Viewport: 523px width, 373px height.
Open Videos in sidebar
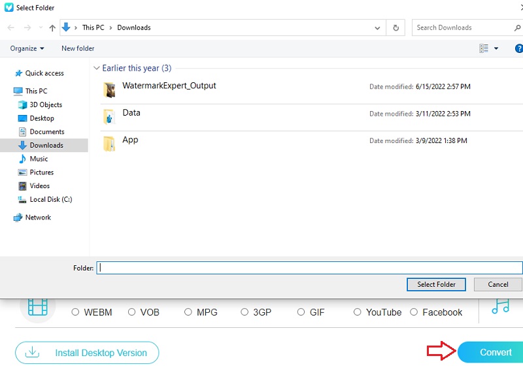point(40,186)
